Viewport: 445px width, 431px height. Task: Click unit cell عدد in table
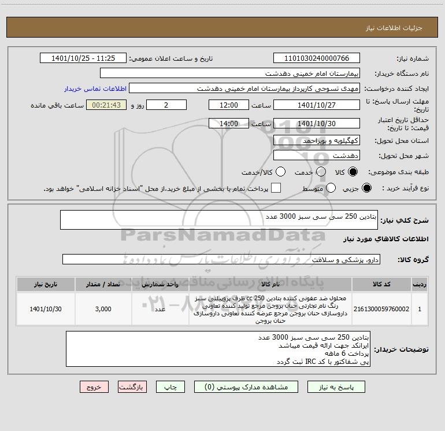click(x=160, y=309)
